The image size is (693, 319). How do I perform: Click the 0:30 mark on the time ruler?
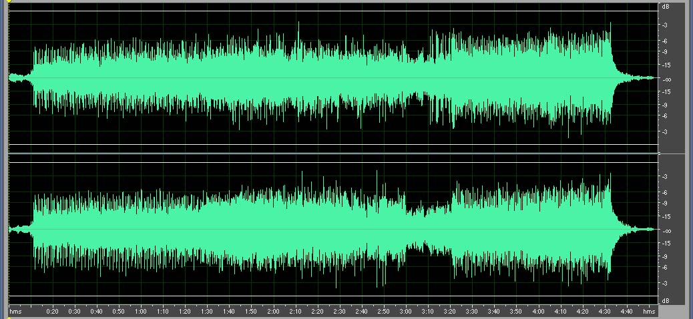75,312
